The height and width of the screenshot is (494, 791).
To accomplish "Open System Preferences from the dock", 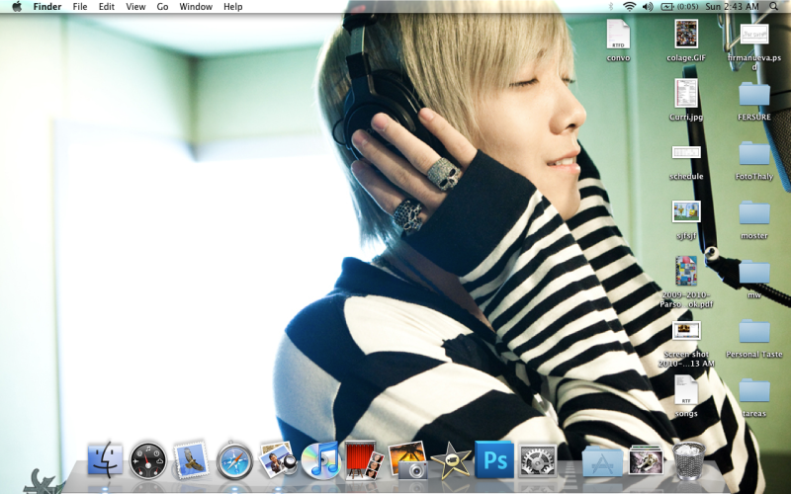I will (x=537, y=459).
